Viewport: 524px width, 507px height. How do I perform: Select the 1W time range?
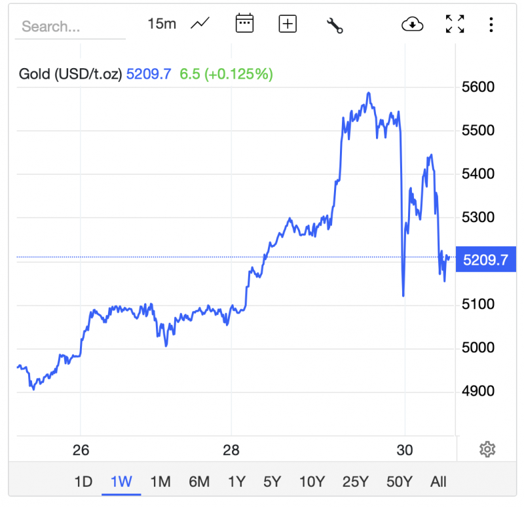[x=121, y=482]
